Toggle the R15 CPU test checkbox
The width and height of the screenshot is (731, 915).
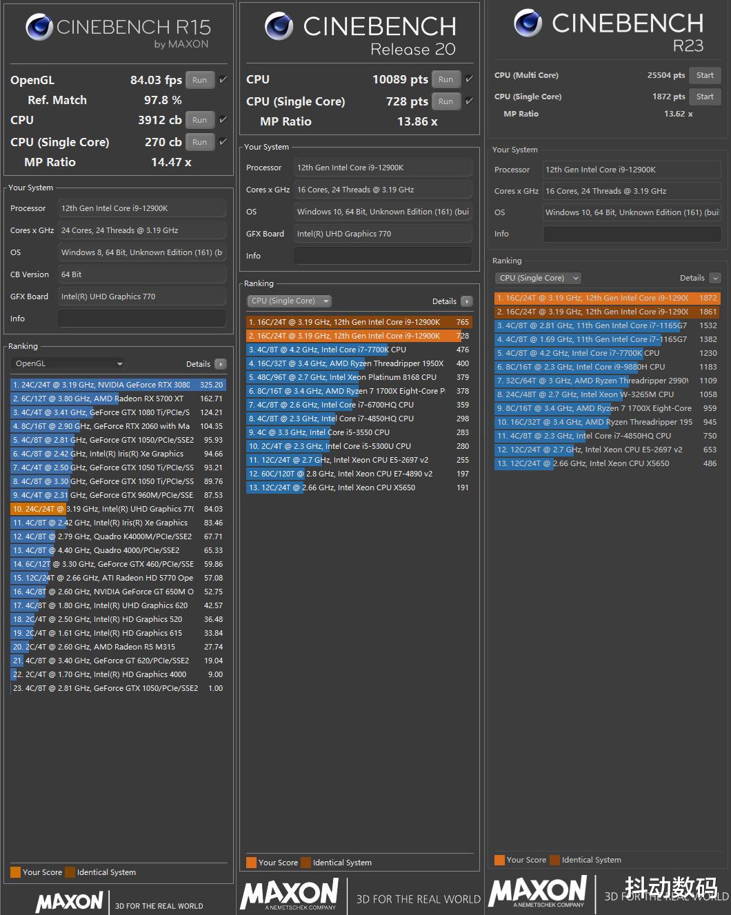223,120
